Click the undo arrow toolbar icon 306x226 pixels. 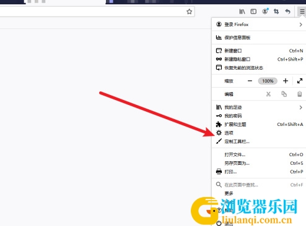coord(287,12)
